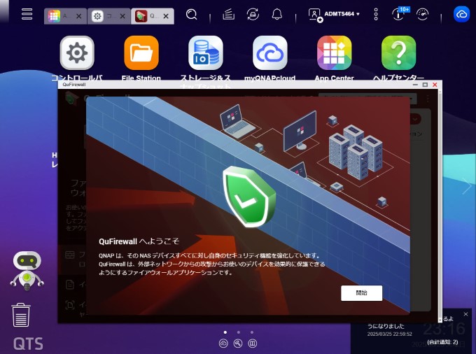This screenshot has height=354, width=476.
Task: Launch the Storage & Snapshots desktop icon
Action: click(x=206, y=52)
